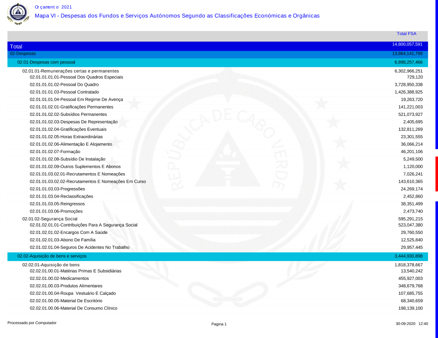438x338 pixels.
Task: Click the Medicamentos line item
Action: point(59,279)
